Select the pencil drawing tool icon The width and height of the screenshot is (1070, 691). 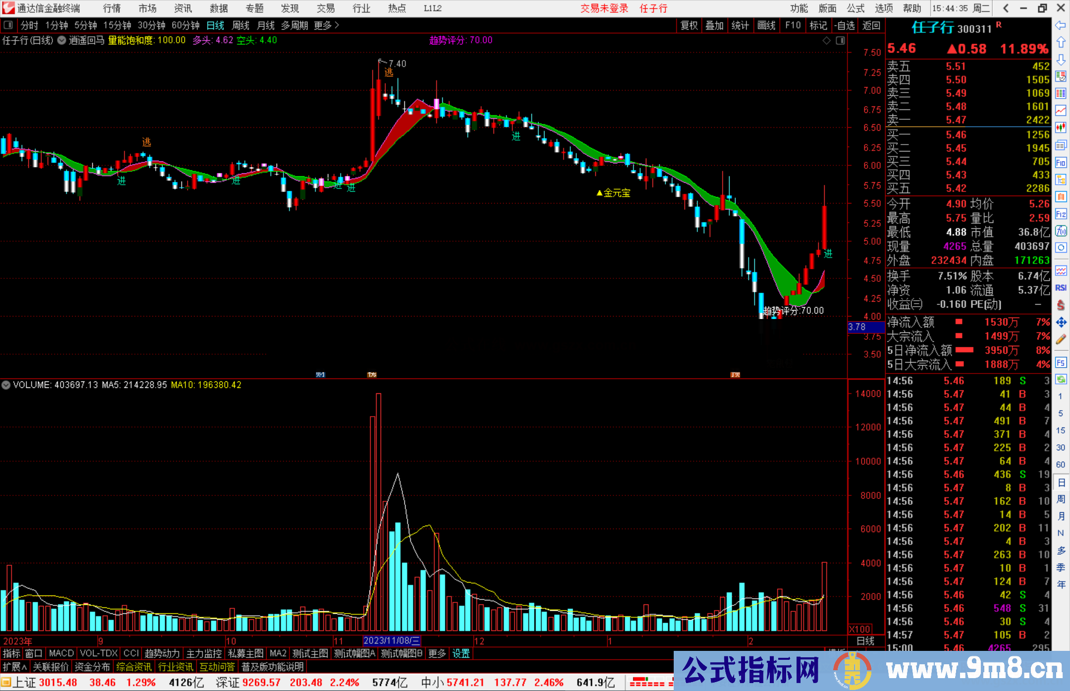(1061, 339)
